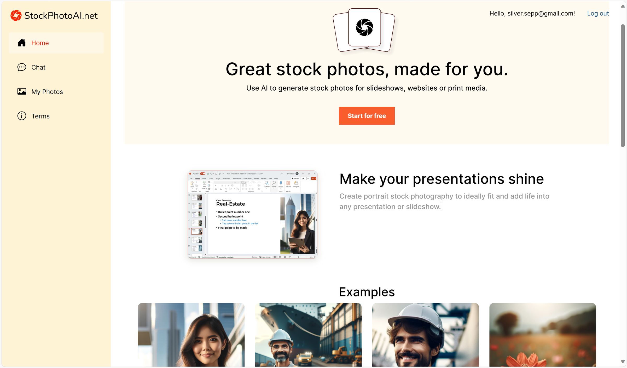Image resolution: width=627 pixels, height=368 pixels.
Task: Click the Terms info icon
Action: 22,116
